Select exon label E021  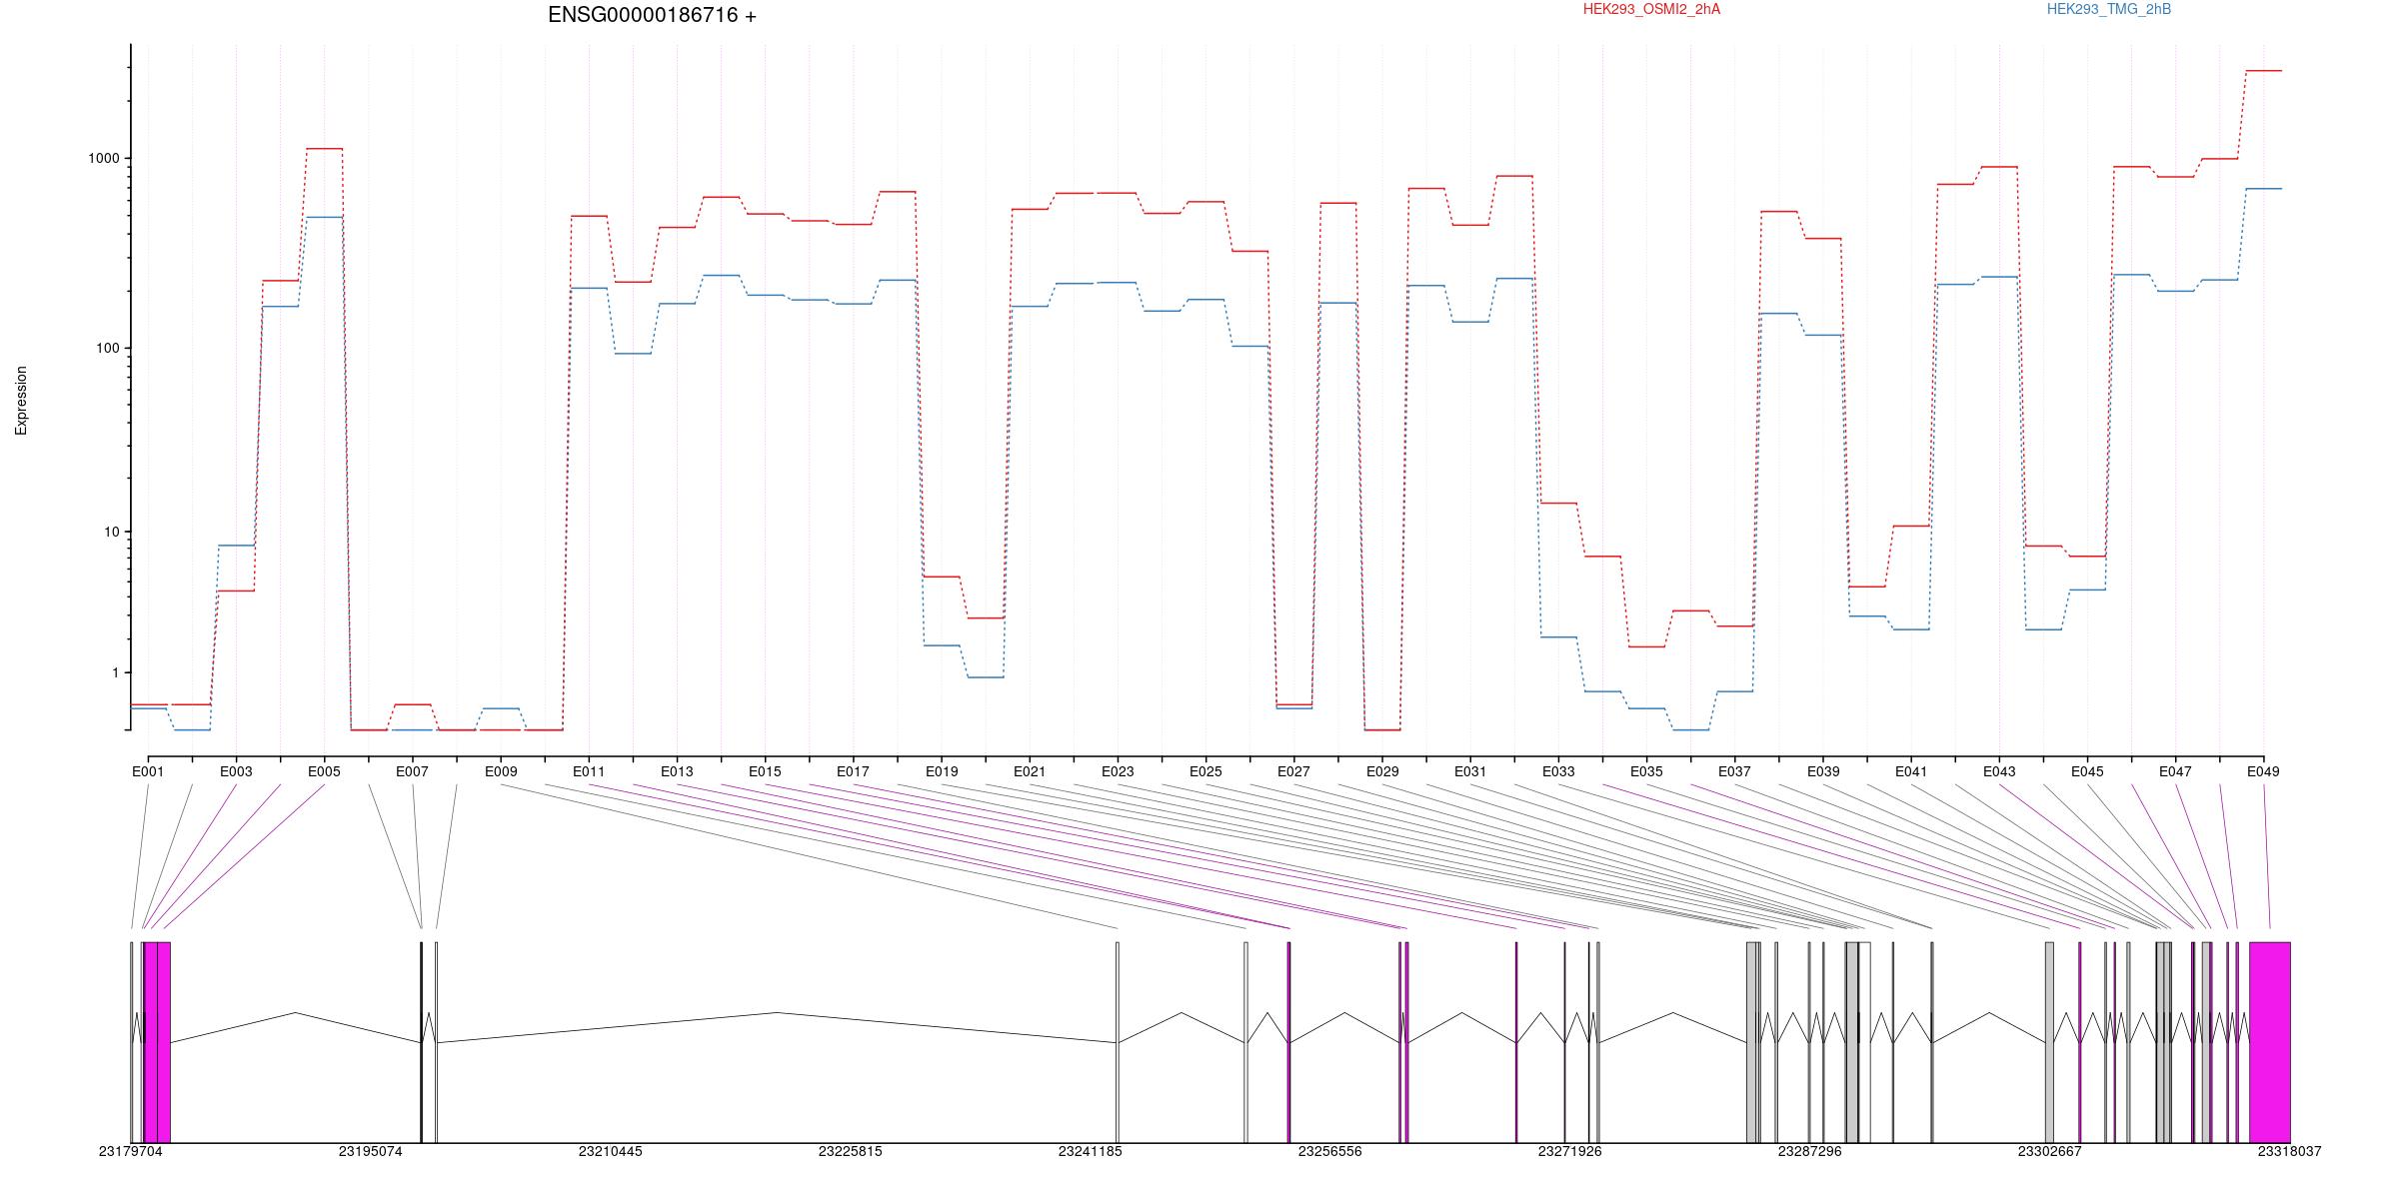1030,771
